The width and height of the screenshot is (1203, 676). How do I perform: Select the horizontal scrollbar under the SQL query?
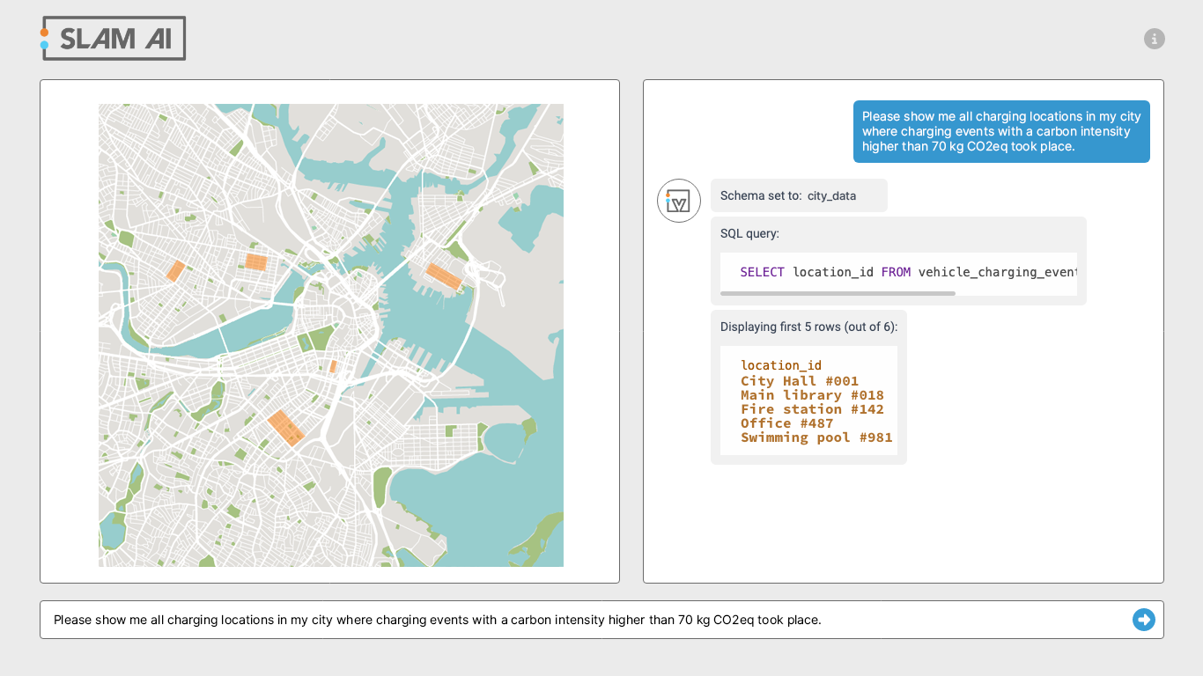click(838, 293)
